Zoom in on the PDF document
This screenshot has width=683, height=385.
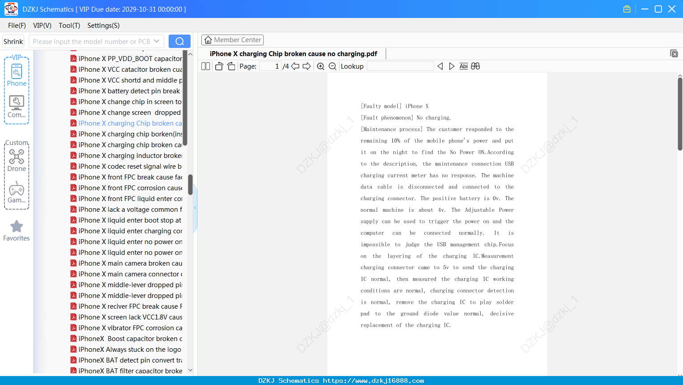321,66
